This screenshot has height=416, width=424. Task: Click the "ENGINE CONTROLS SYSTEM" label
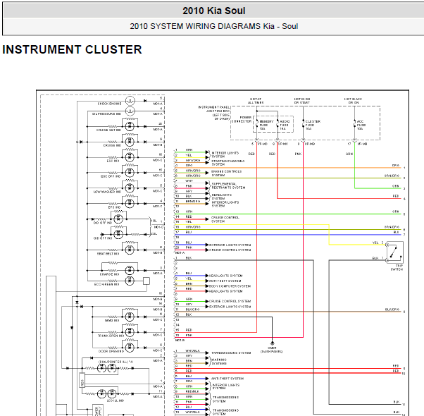point(226,173)
